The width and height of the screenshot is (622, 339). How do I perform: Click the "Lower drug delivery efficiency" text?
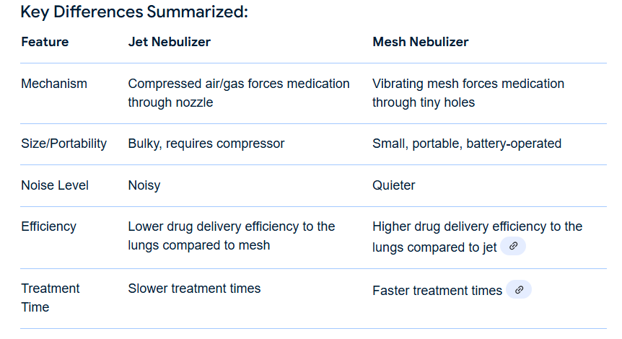coord(232,226)
